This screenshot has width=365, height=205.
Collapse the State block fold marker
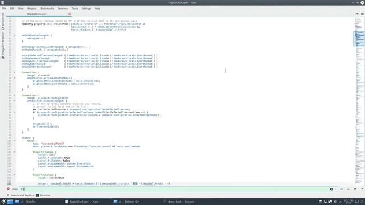pyautogui.click(x=14, y=141)
